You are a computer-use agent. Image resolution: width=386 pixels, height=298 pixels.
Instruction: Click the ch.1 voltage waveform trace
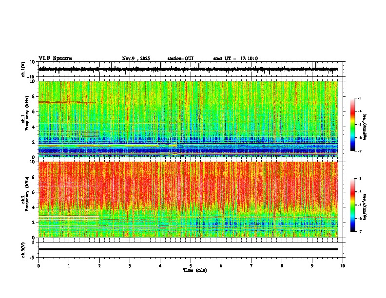(188, 69)
